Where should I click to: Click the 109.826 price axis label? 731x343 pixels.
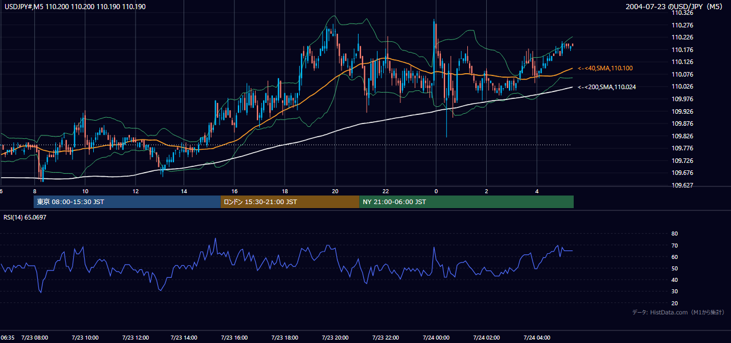(682, 136)
